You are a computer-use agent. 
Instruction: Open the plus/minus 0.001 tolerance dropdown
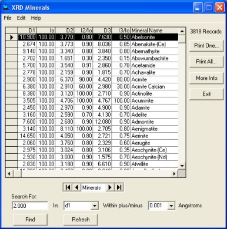pyautogui.click(x=171, y=206)
